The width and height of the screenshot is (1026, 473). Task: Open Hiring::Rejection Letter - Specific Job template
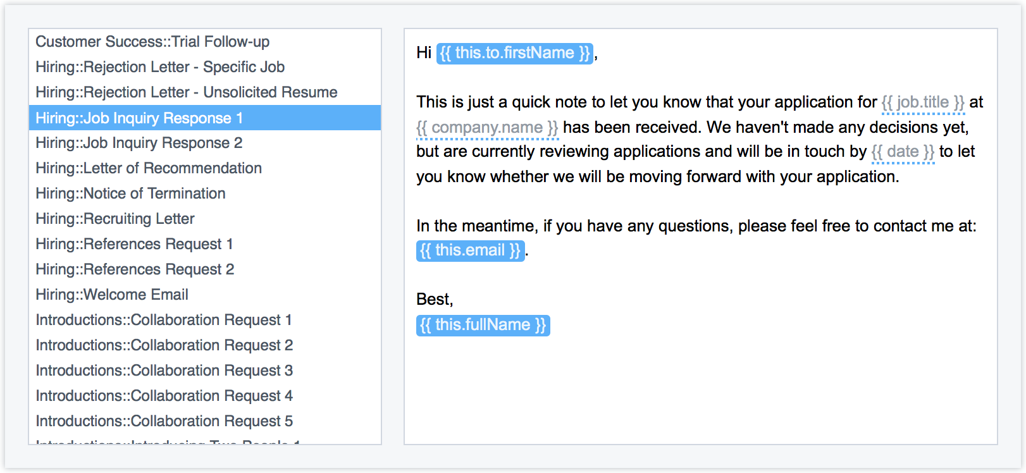[160, 67]
